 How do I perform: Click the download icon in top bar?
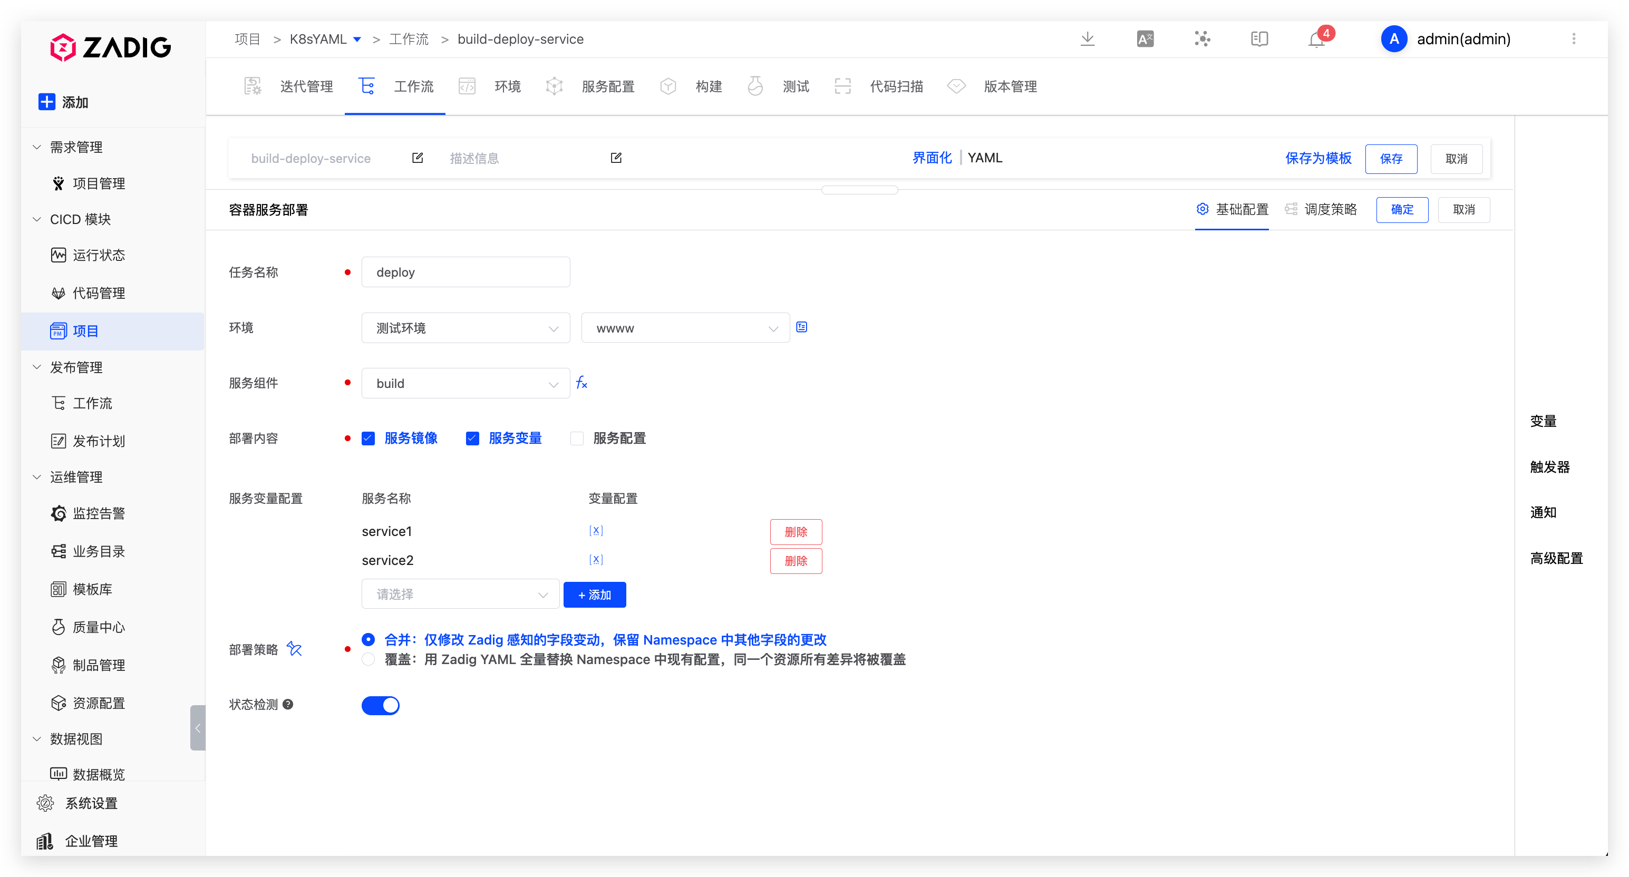(x=1087, y=39)
